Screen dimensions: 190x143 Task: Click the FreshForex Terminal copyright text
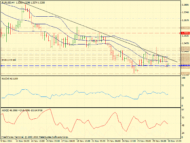tap(35, 137)
